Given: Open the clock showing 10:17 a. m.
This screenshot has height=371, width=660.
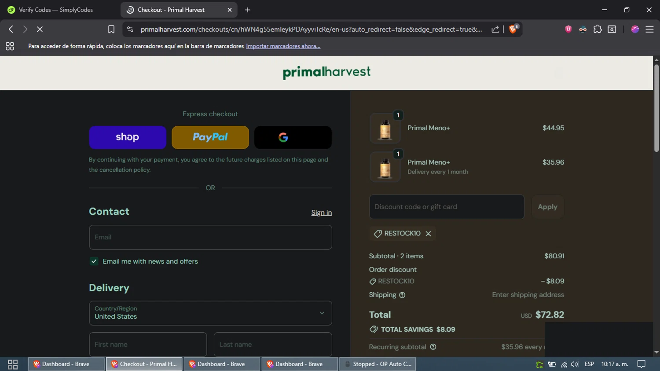Looking at the screenshot, I should point(615,364).
